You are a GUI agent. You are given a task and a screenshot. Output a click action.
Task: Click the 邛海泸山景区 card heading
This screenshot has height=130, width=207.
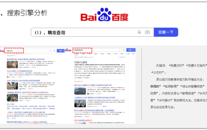pos(81,62)
